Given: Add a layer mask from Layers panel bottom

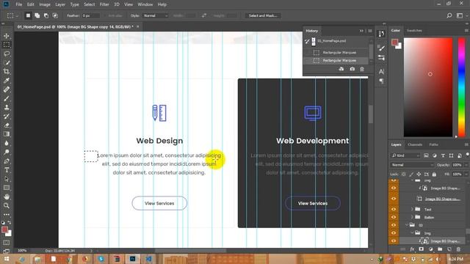Looking at the screenshot, I should click(421, 249).
